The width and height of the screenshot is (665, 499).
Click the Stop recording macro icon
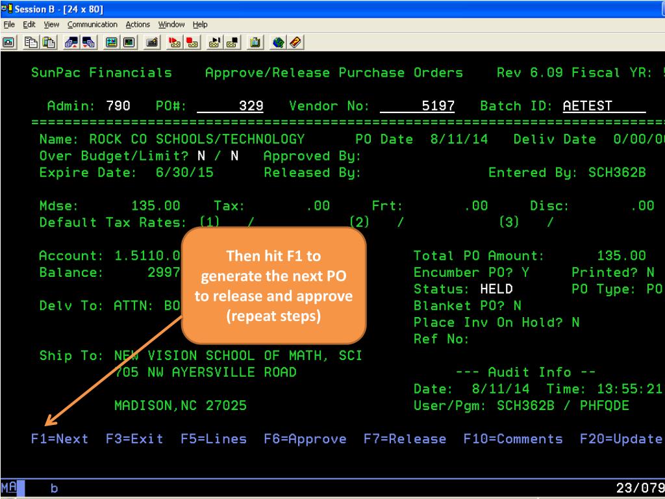coord(192,42)
